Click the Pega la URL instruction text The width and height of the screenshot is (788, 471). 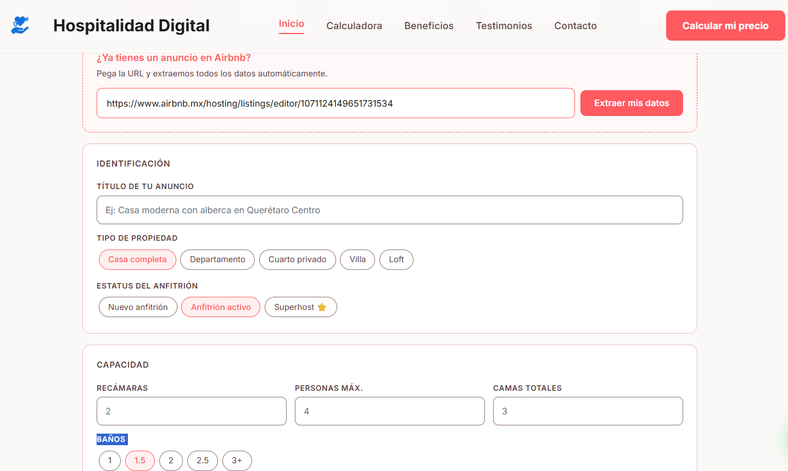tap(212, 74)
